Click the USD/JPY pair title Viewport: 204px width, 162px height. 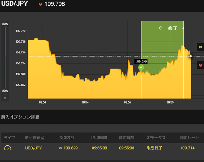click(x=14, y=3)
